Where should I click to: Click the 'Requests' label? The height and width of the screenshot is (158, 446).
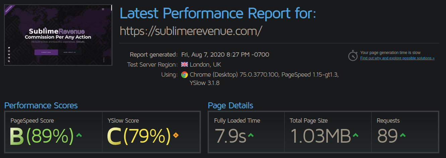pyautogui.click(x=388, y=121)
